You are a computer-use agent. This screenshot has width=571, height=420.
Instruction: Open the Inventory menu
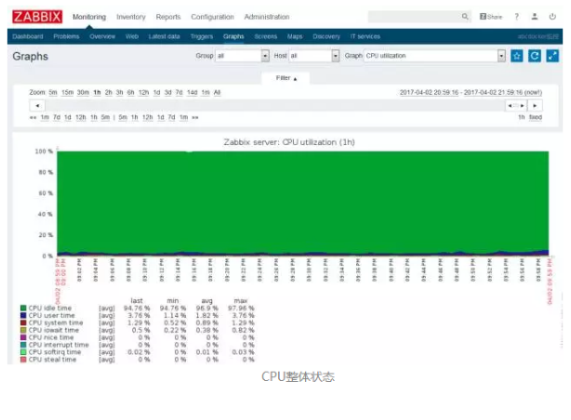point(131,17)
